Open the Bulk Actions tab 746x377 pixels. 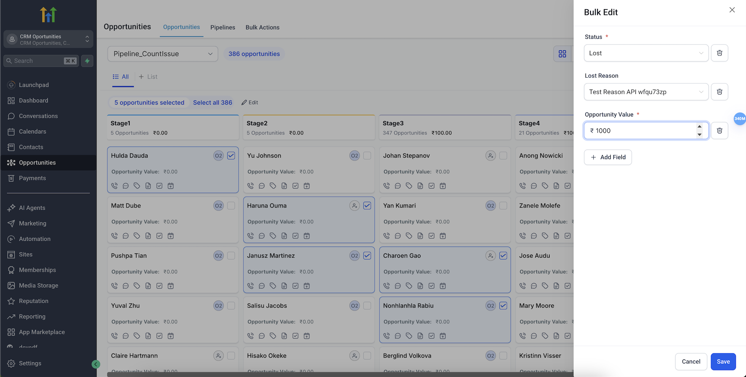tap(262, 27)
